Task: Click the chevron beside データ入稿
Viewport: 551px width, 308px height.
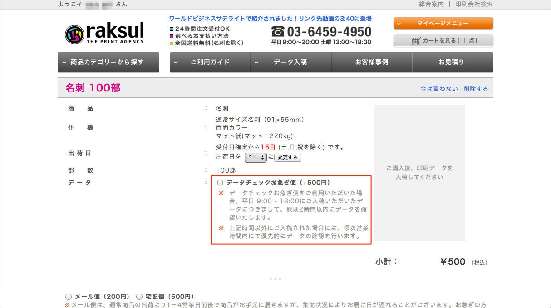Action: (256, 63)
